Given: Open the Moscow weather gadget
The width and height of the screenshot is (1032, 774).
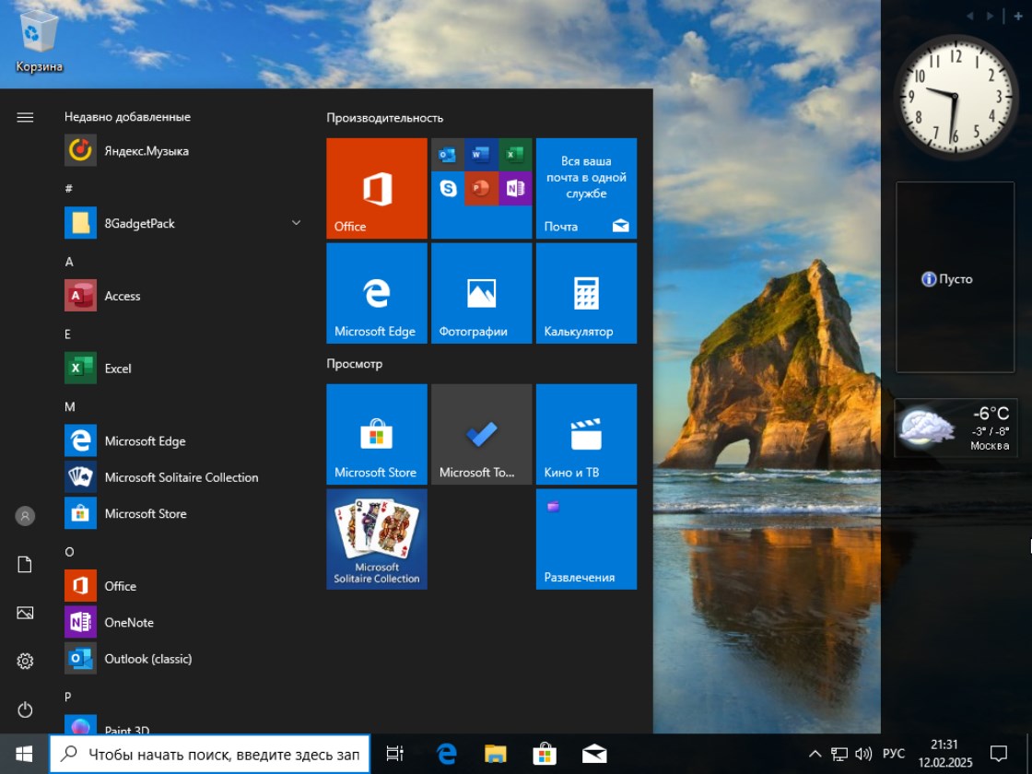Looking at the screenshot, I should pos(956,428).
